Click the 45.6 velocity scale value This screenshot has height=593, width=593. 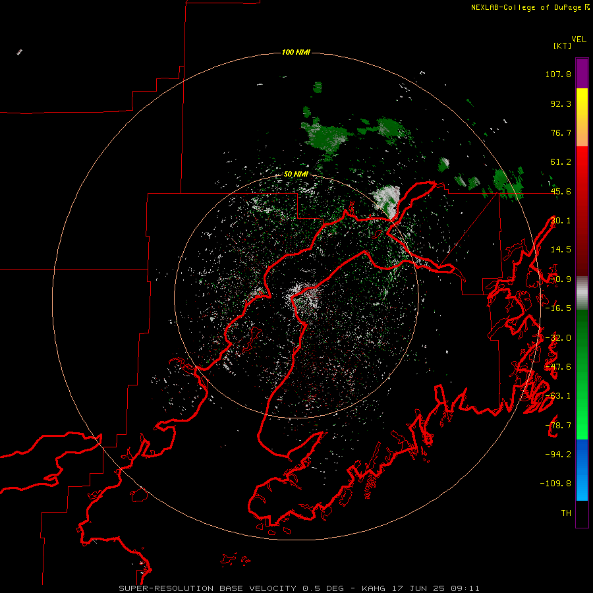click(561, 191)
